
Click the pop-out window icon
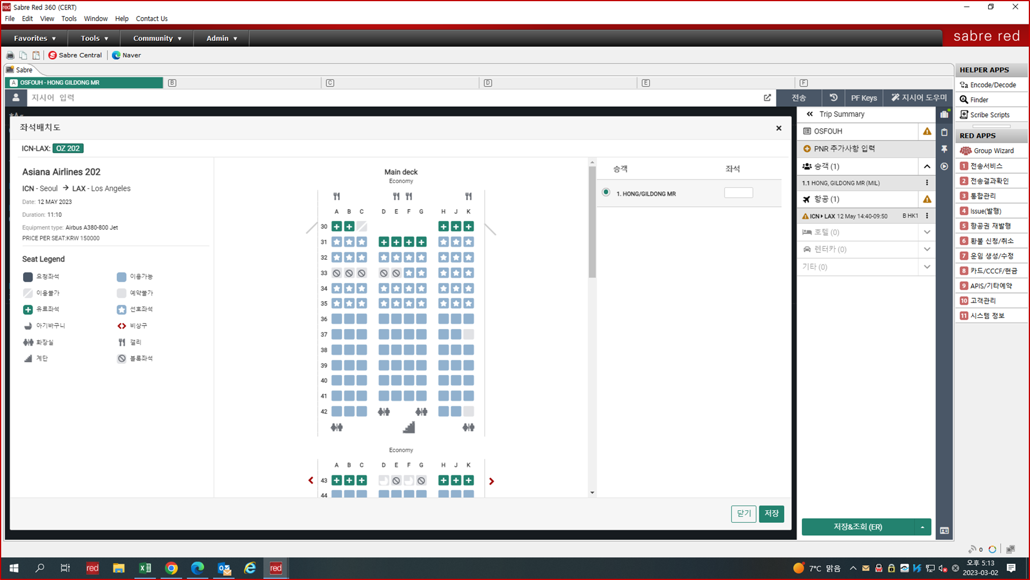767,98
